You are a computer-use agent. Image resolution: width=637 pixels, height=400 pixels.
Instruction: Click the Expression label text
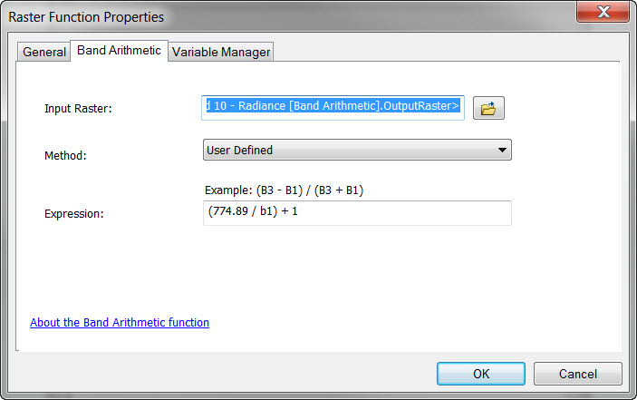(x=74, y=214)
